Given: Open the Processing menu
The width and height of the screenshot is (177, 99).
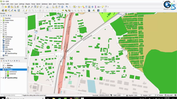Looking at the screenshot, I should (61, 4).
